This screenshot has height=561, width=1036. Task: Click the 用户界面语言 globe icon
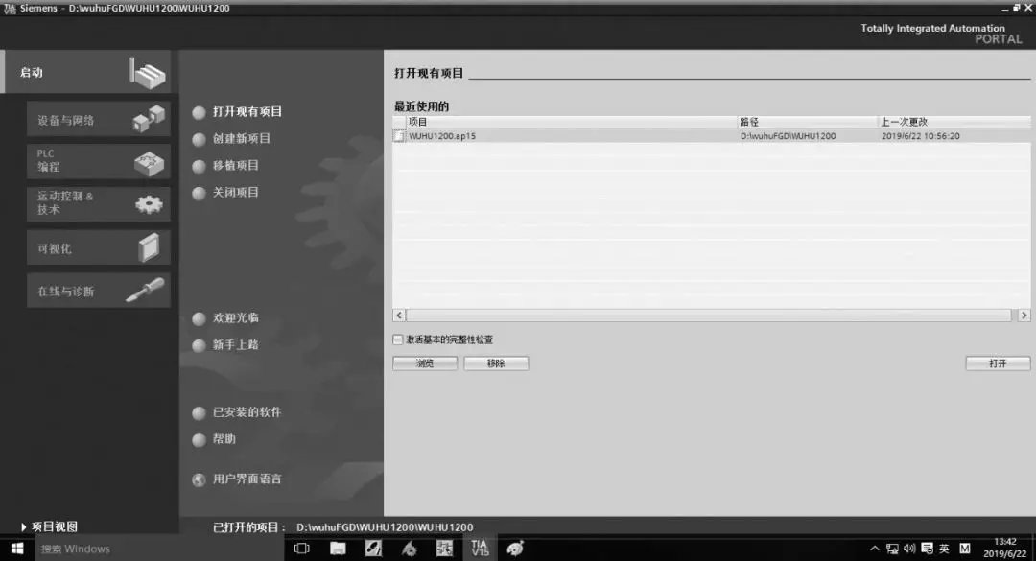[x=199, y=479]
